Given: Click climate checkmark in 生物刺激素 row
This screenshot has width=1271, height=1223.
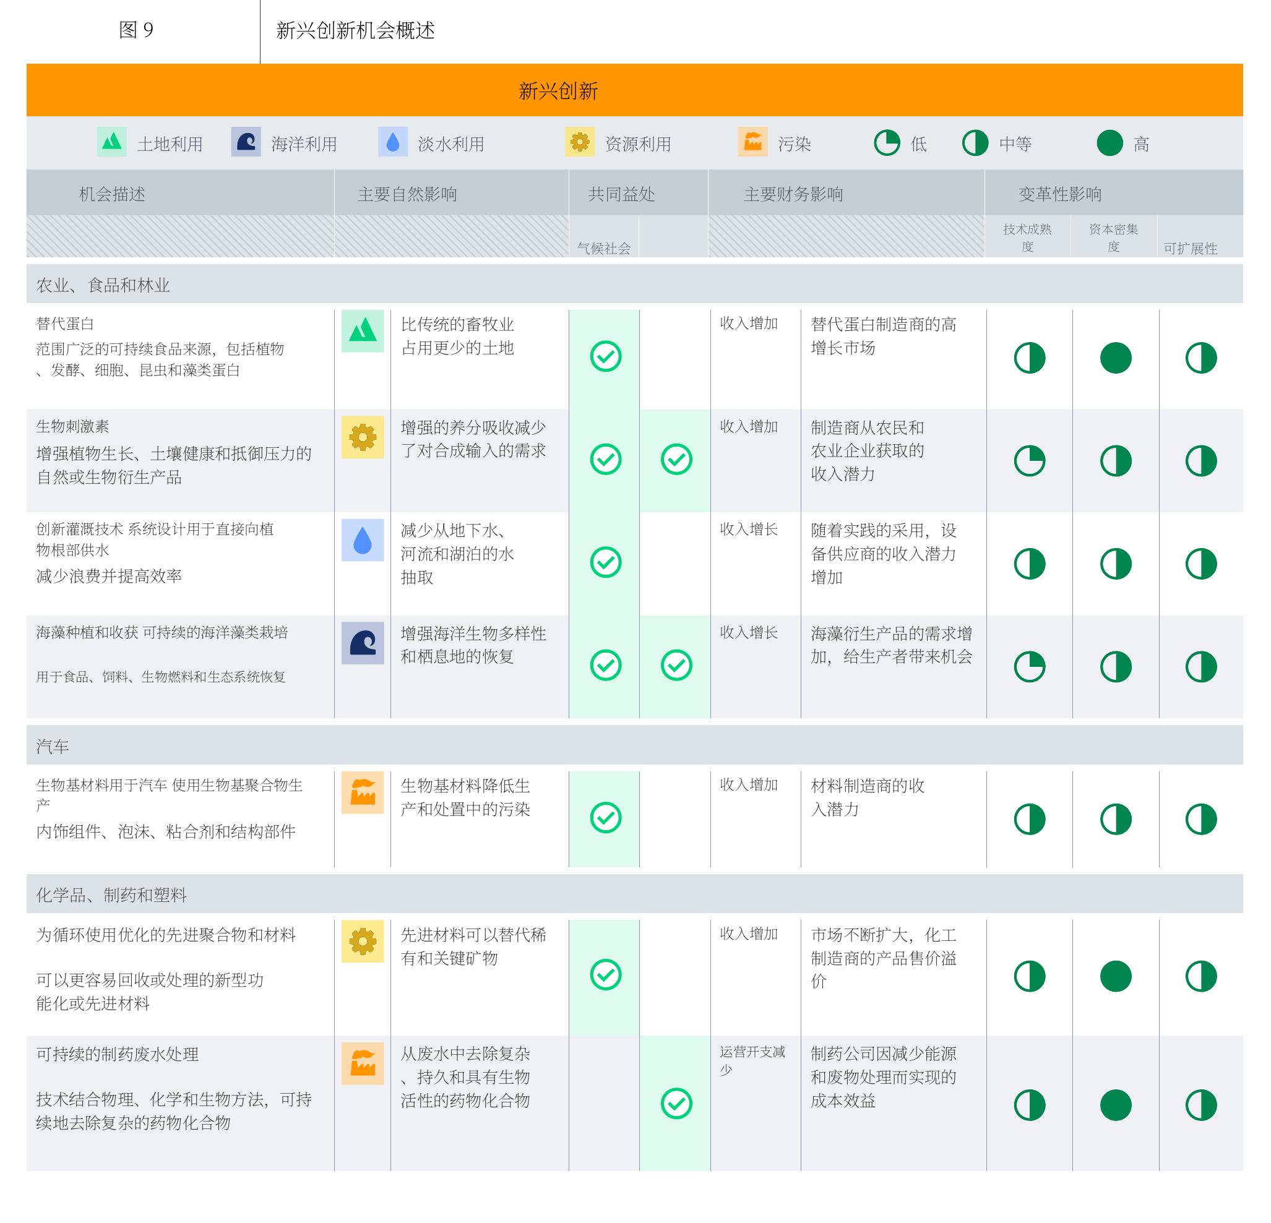Looking at the screenshot, I should click(606, 459).
